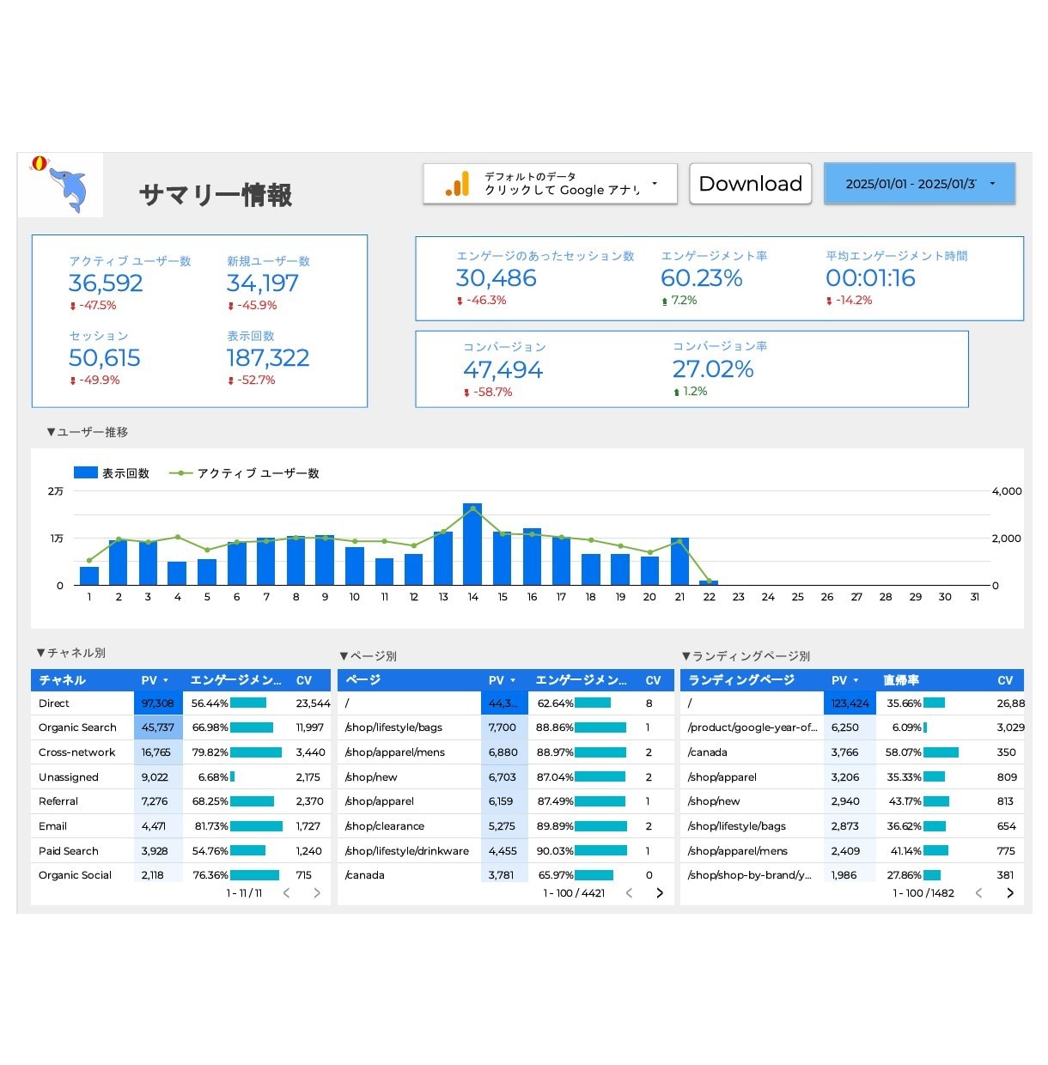The width and height of the screenshot is (1048, 1065).
Task: Select the Direct channel row
Action: point(180,703)
